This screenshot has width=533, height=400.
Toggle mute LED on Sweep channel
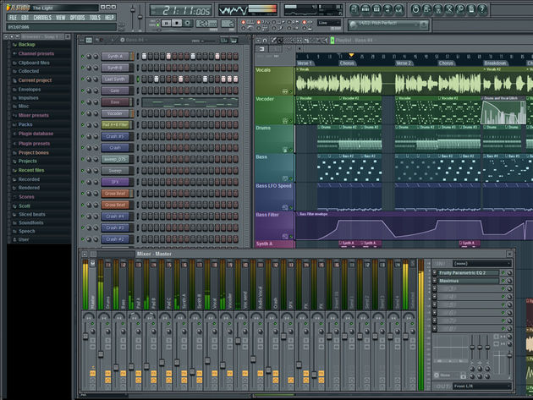[x=82, y=170]
